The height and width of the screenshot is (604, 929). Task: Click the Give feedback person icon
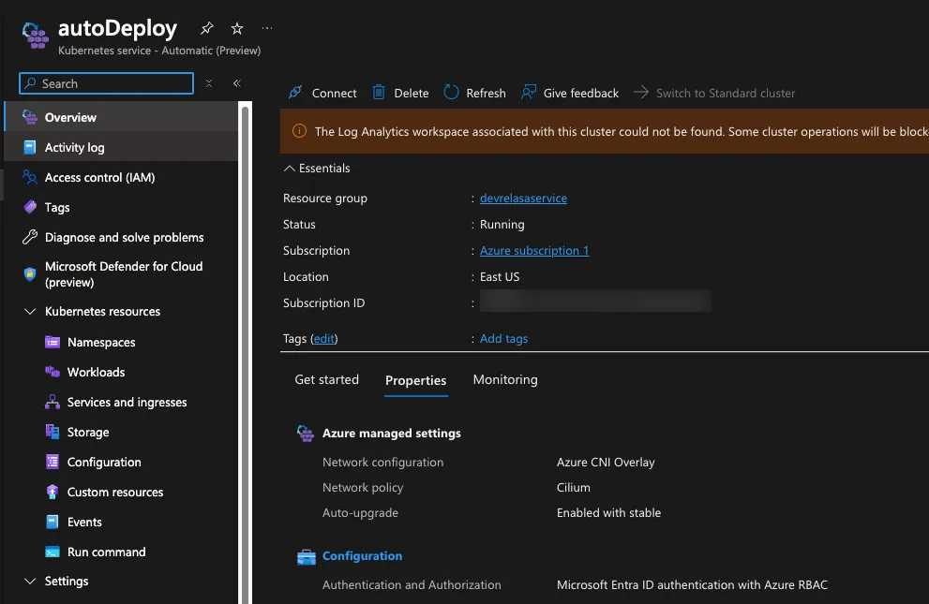coord(529,93)
